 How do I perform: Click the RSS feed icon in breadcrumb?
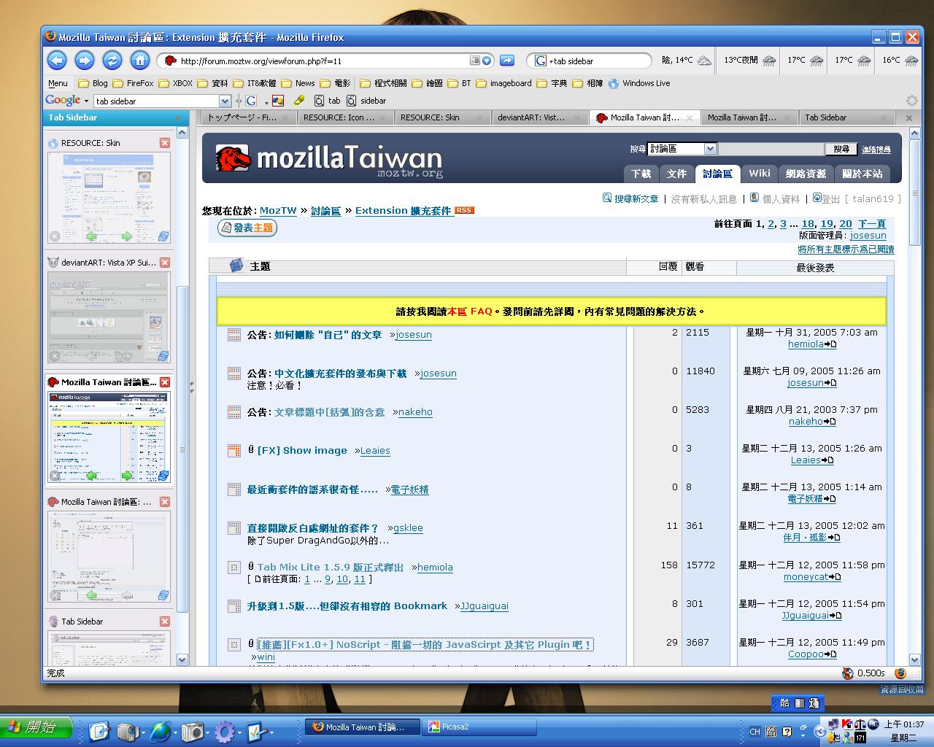(464, 210)
